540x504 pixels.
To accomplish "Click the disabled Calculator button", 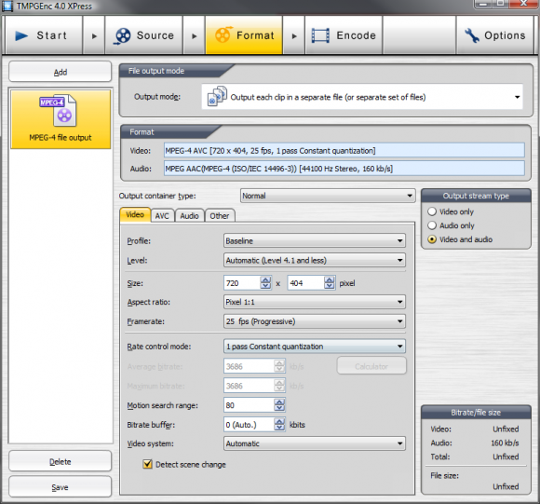I will [371, 366].
